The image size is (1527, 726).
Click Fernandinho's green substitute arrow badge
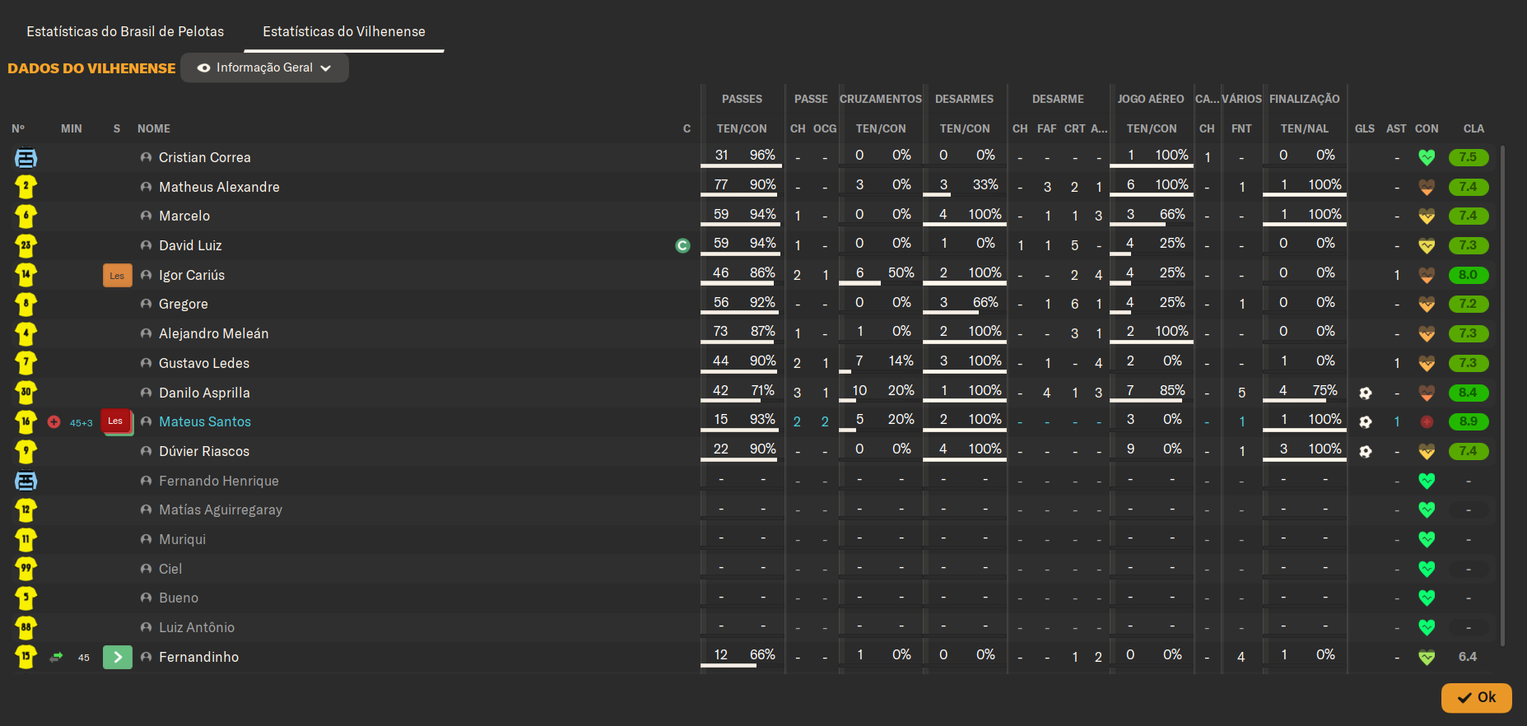(x=118, y=657)
